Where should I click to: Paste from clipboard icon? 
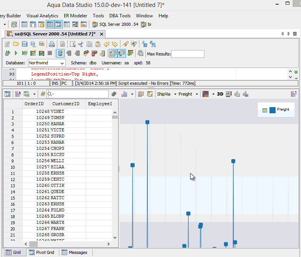click(x=98, y=44)
